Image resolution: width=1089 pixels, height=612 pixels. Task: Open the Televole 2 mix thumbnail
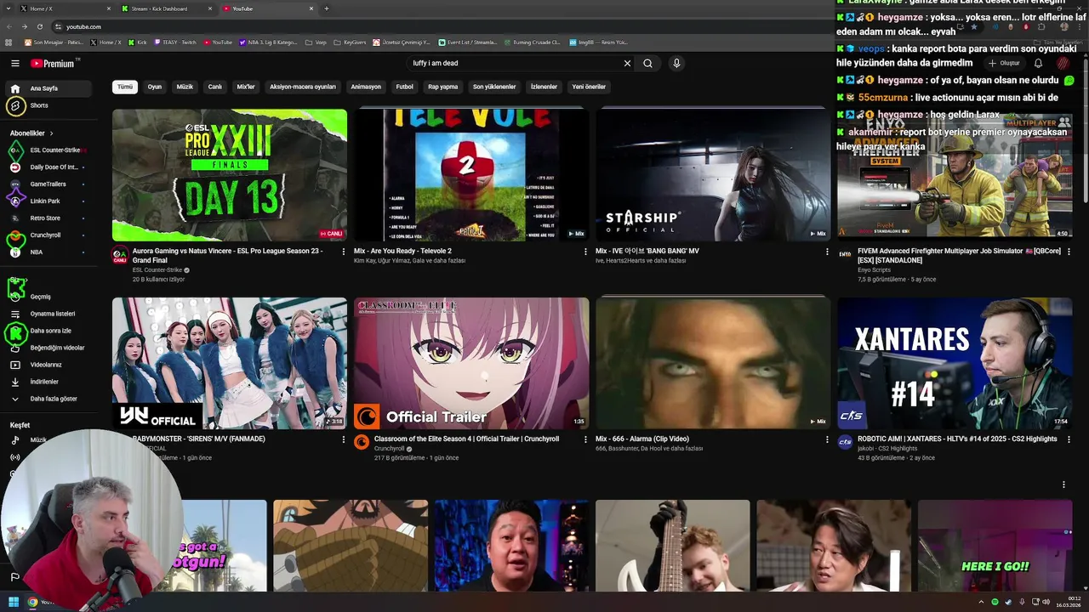tap(471, 174)
